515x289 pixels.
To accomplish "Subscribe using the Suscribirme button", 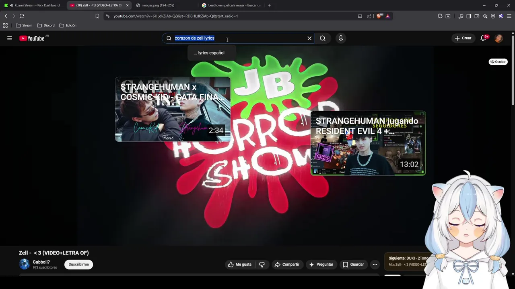I will [78, 265].
